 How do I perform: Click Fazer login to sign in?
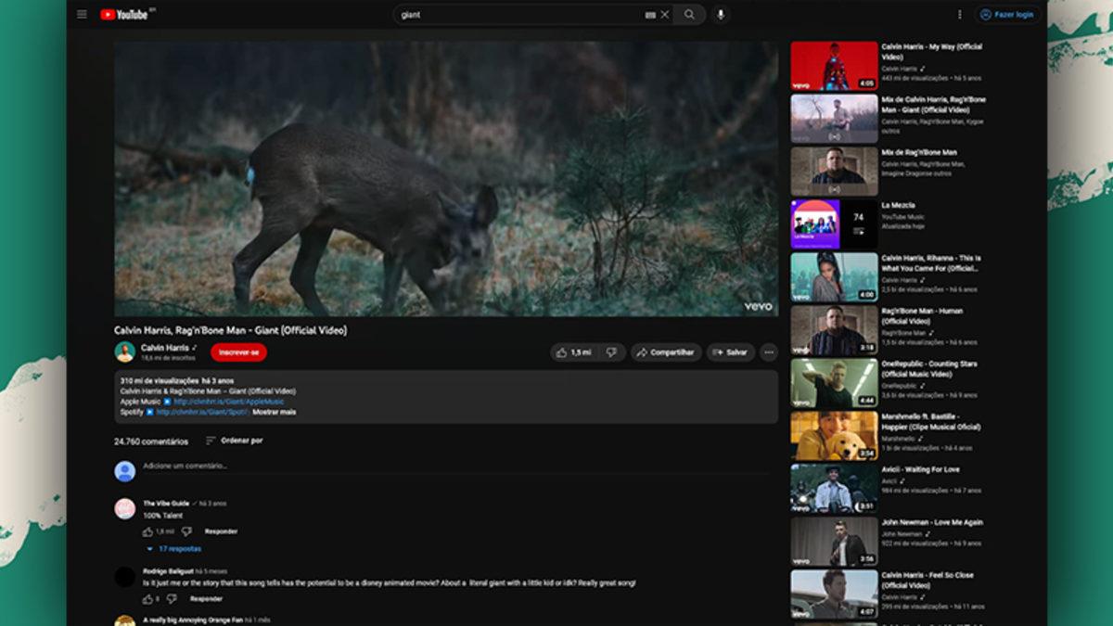pos(1007,14)
